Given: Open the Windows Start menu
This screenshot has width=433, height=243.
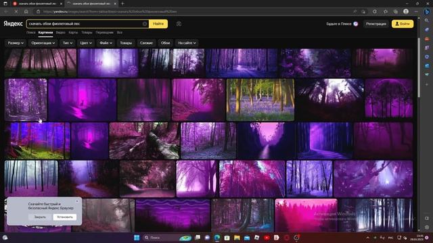Looking at the screenshot, I should [x=137, y=238].
